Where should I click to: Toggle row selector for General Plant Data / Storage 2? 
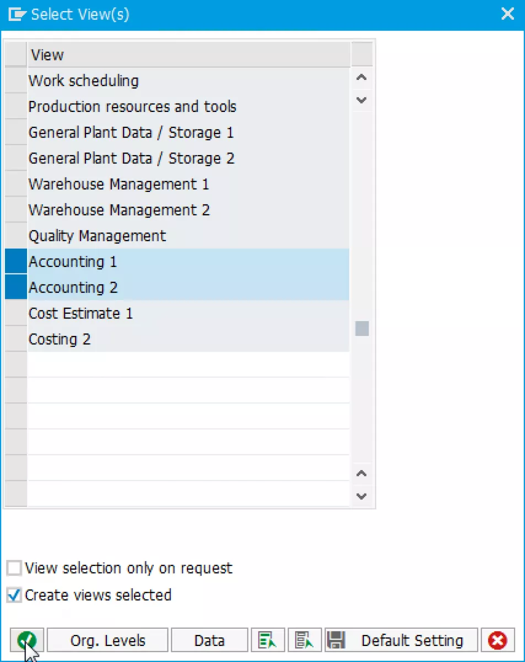(x=16, y=158)
